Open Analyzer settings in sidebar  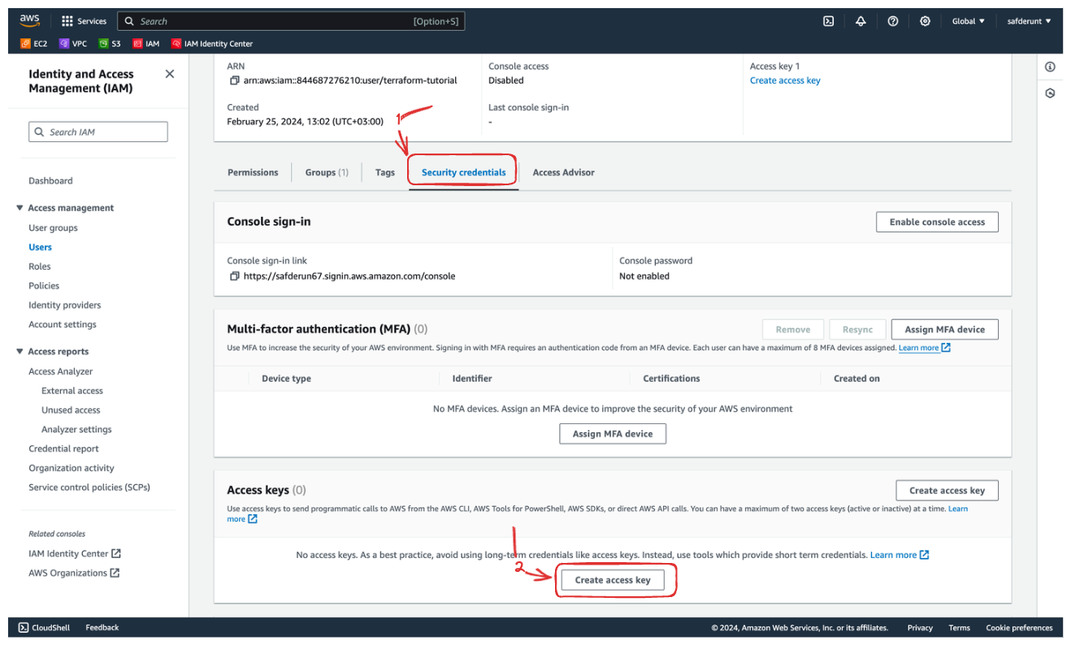click(76, 430)
